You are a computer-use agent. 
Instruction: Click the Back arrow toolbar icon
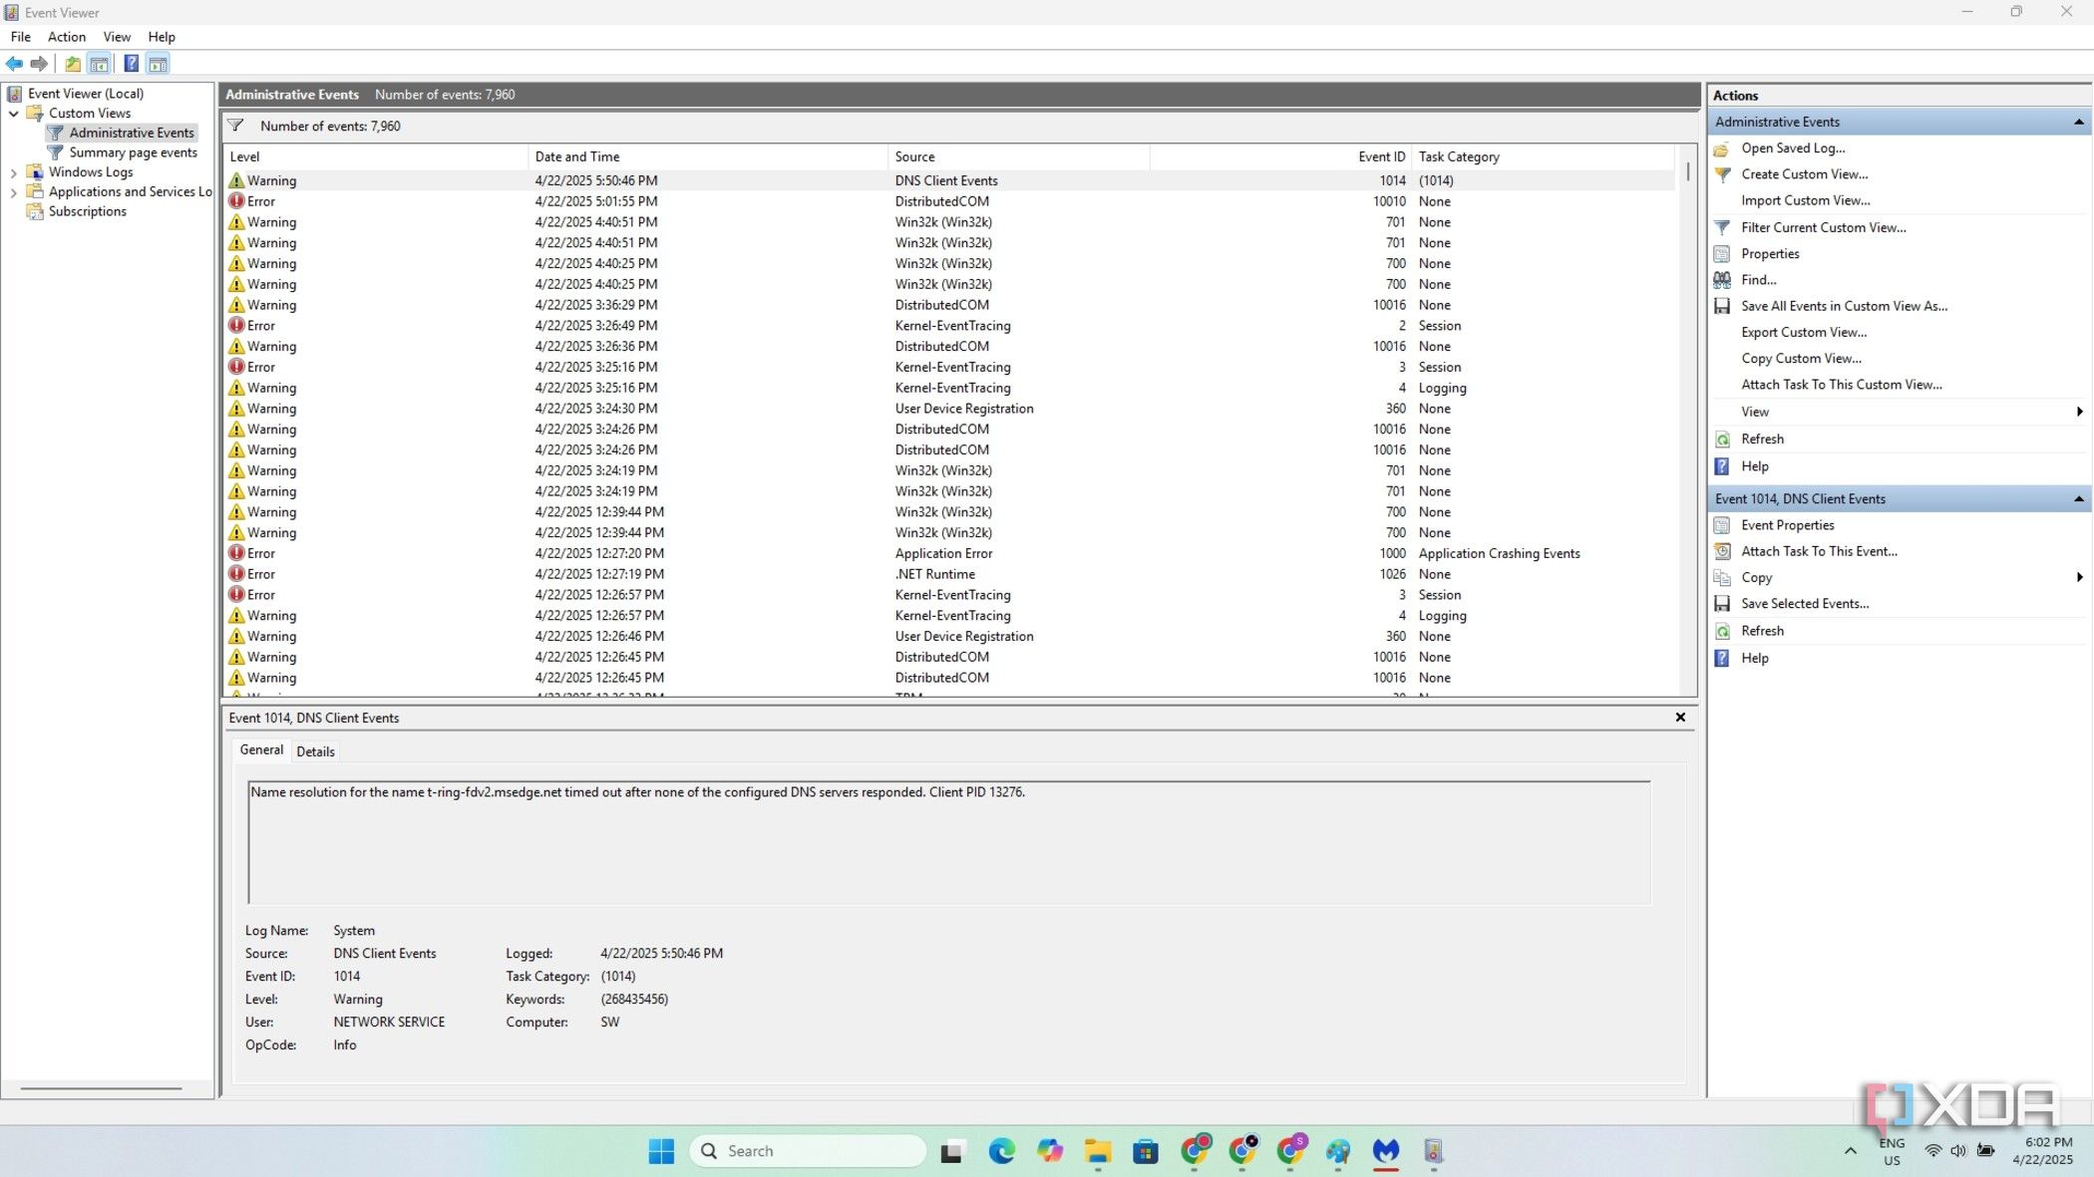tap(14, 64)
